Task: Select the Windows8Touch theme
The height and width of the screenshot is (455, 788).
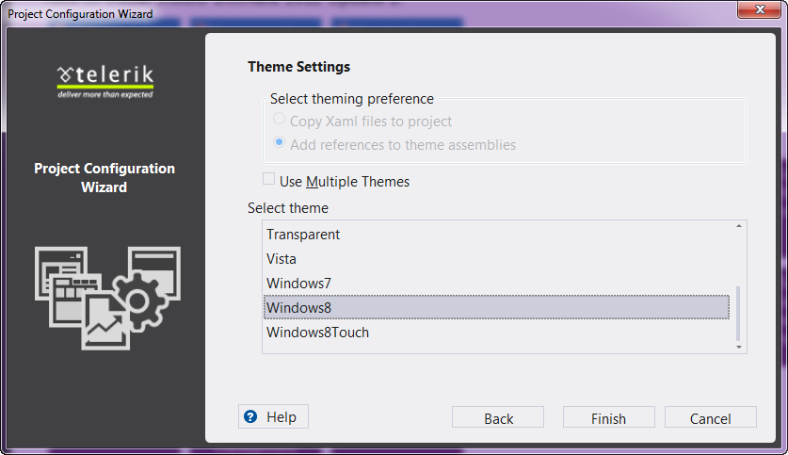Action: tap(317, 333)
